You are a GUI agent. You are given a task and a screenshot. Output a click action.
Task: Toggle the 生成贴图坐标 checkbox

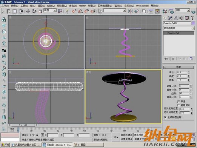point(165,117)
